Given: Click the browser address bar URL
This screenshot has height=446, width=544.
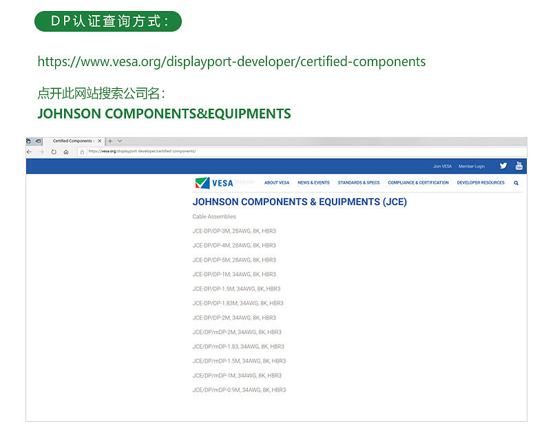Looking at the screenshot, I should [x=142, y=151].
